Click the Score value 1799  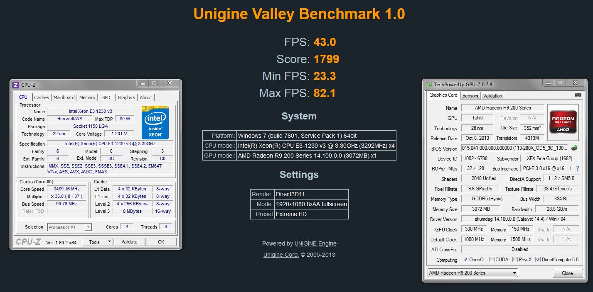326,59
